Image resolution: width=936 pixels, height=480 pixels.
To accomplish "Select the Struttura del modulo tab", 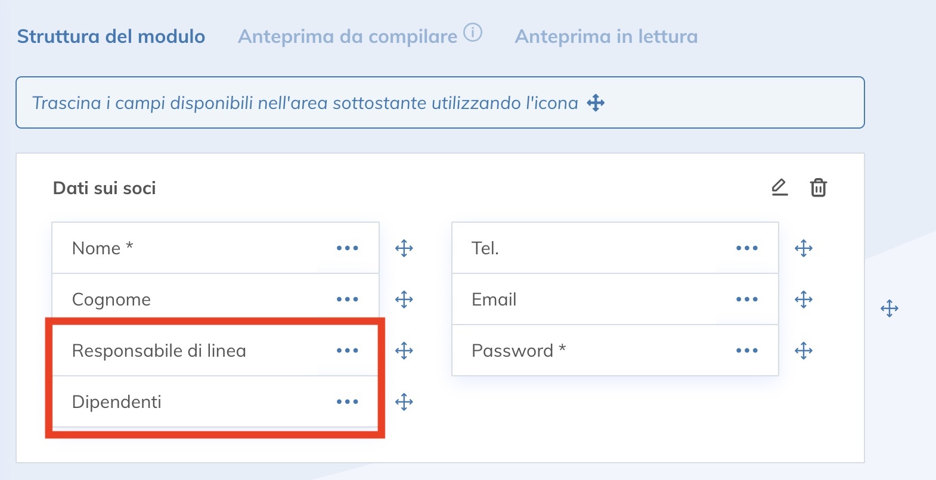I will click(x=111, y=36).
